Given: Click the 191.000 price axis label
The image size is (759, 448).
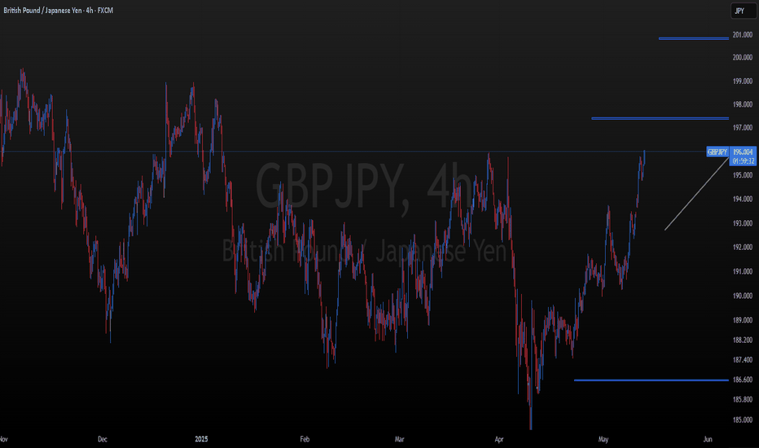Looking at the screenshot, I should pos(743,271).
